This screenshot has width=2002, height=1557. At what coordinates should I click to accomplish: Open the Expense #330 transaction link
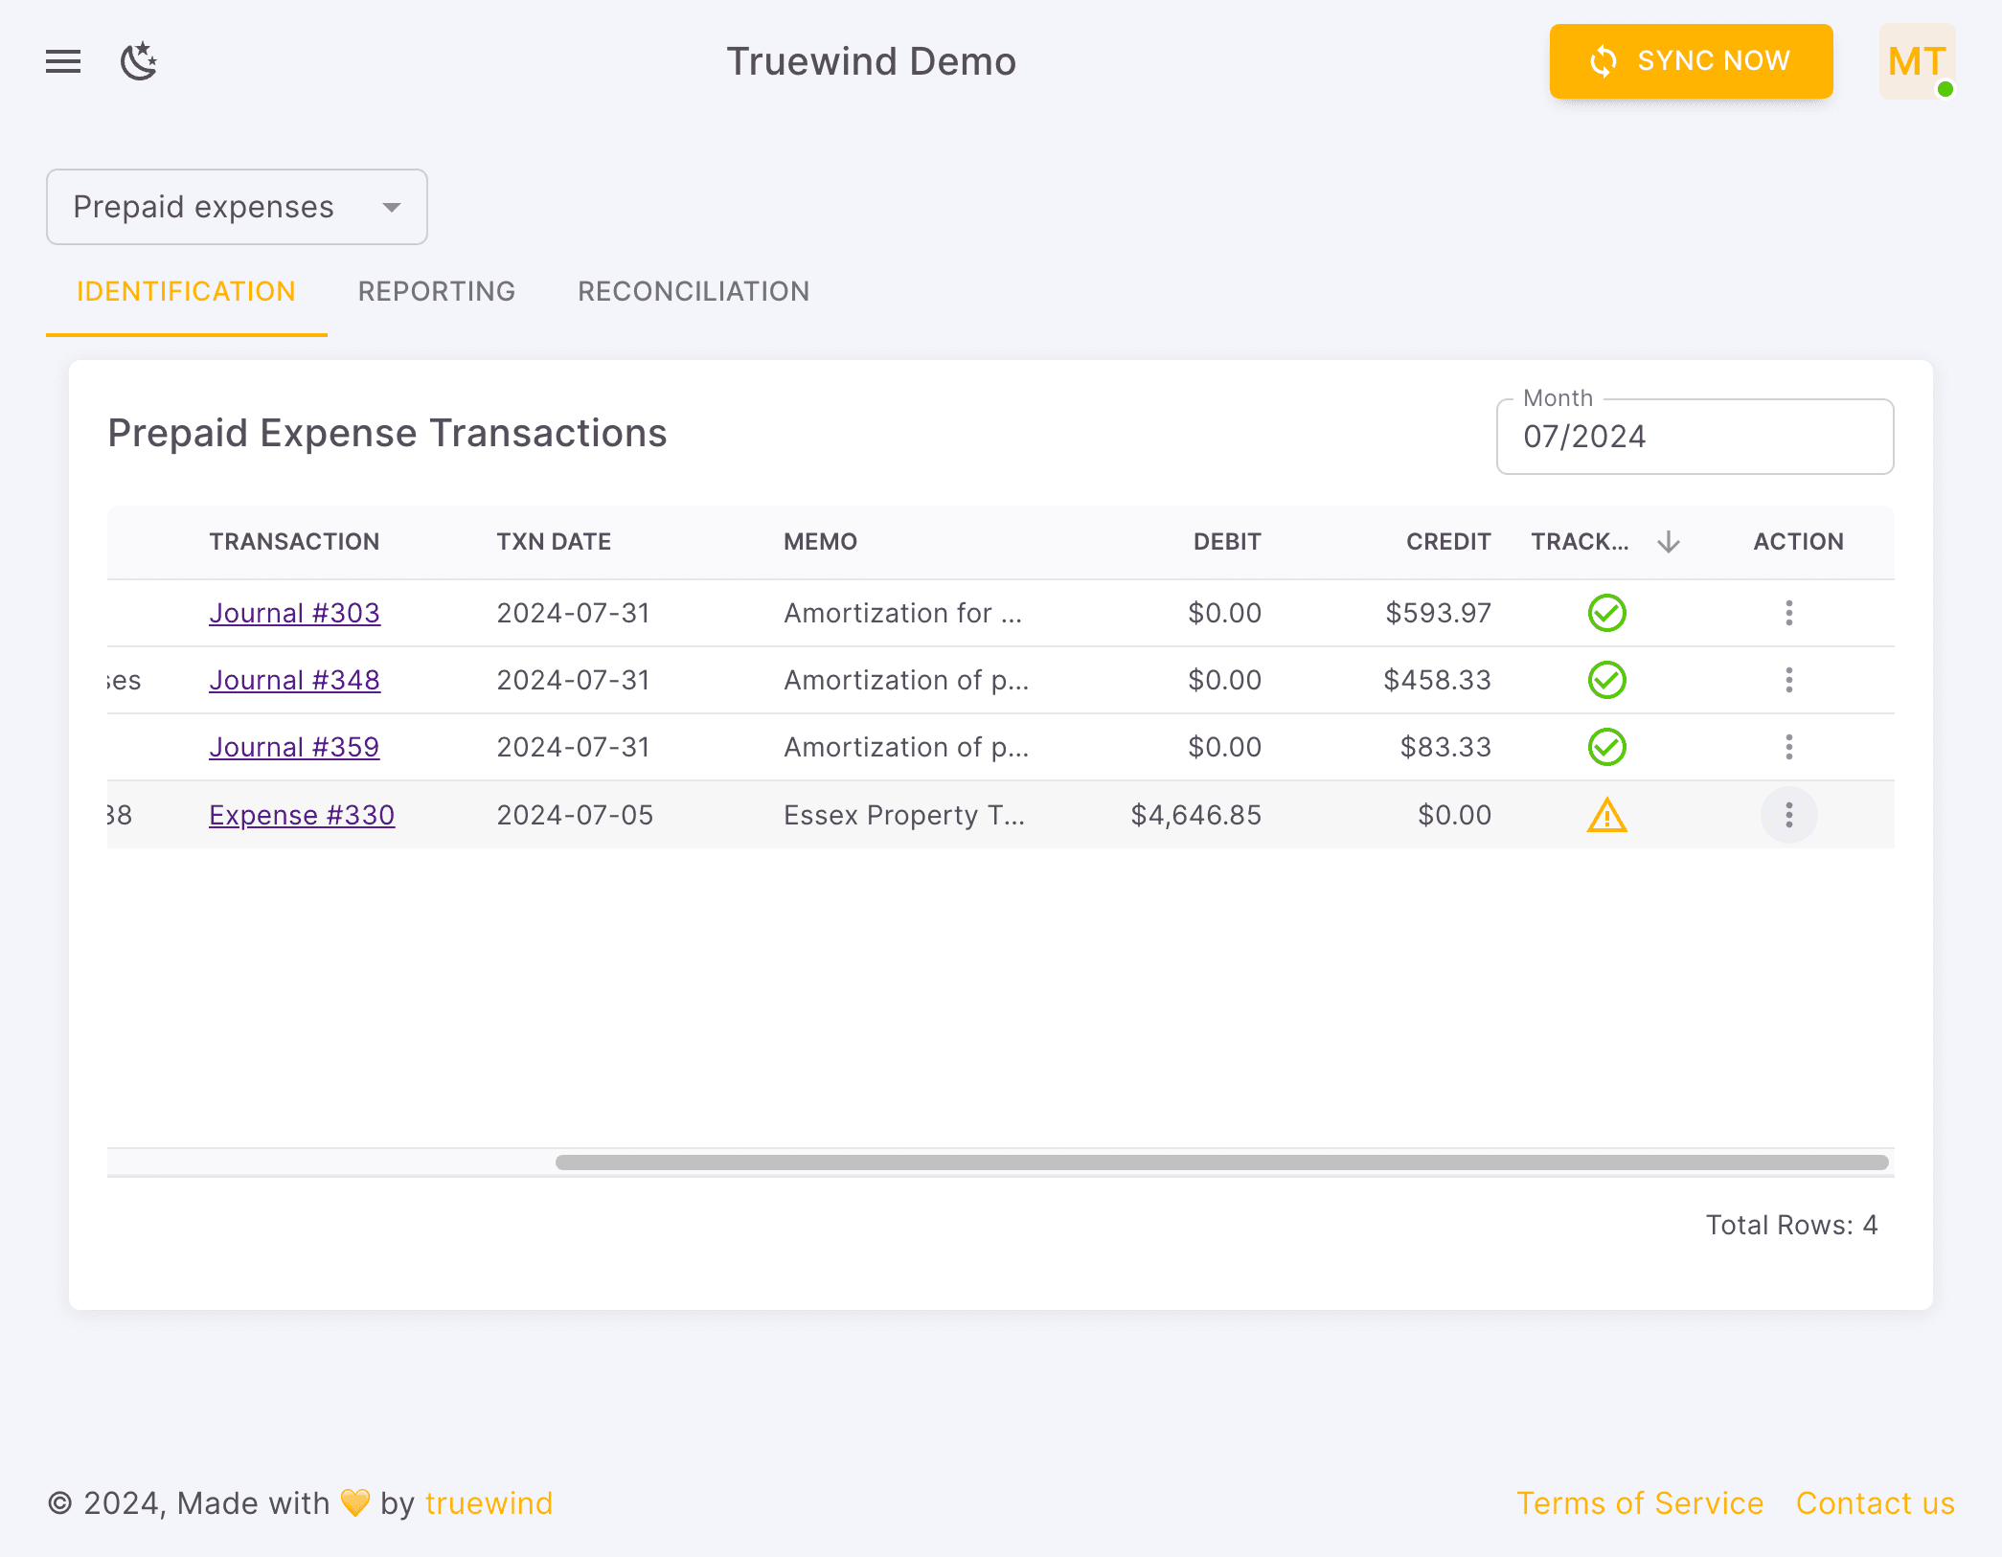click(301, 815)
